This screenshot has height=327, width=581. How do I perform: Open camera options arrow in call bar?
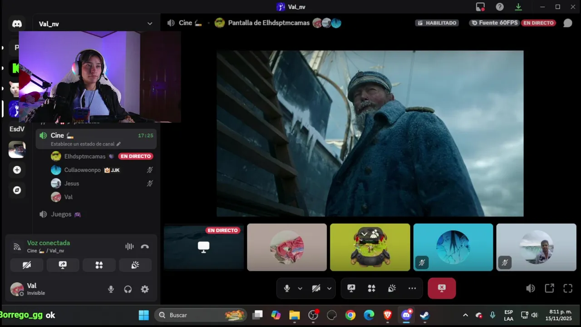tap(329, 288)
